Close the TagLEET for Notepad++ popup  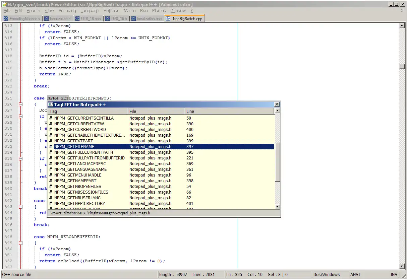click(277, 104)
